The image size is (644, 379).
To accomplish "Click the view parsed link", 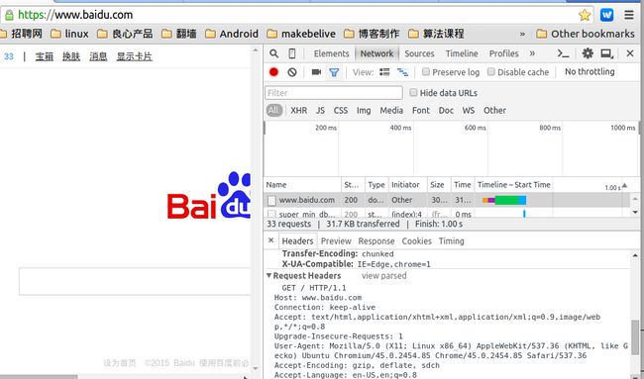I will [384, 276].
